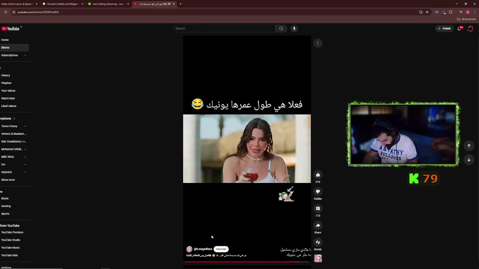The height and width of the screenshot is (269, 479).
Task: Go to previous short with up arrow
Action: (469, 146)
